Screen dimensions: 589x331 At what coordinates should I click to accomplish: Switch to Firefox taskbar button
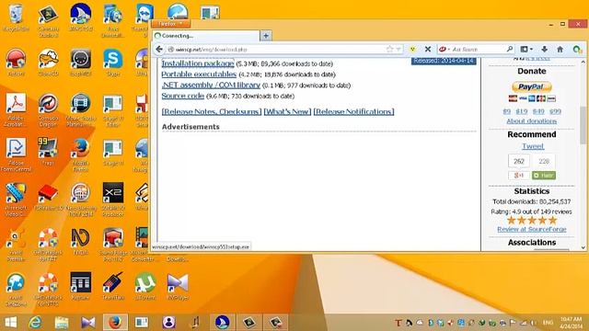(115, 323)
